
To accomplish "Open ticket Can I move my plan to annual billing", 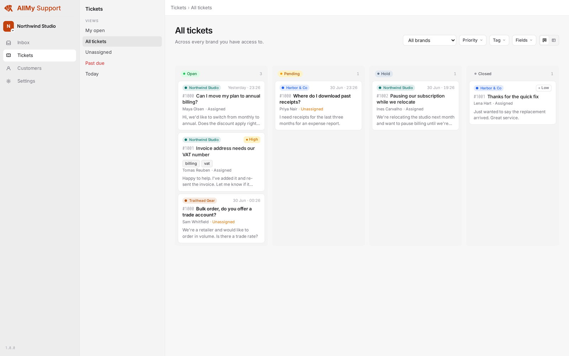I will pyautogui.click(x=221, y=106).
